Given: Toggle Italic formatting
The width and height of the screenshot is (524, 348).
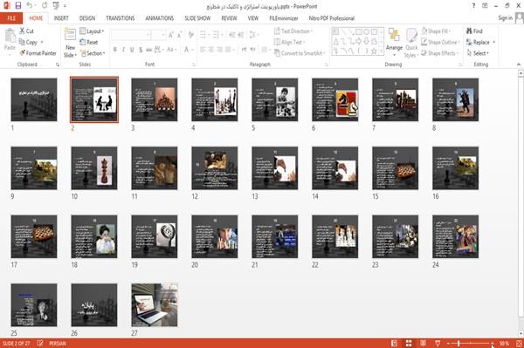Looking at the screenshot, I should coord(123,50).
